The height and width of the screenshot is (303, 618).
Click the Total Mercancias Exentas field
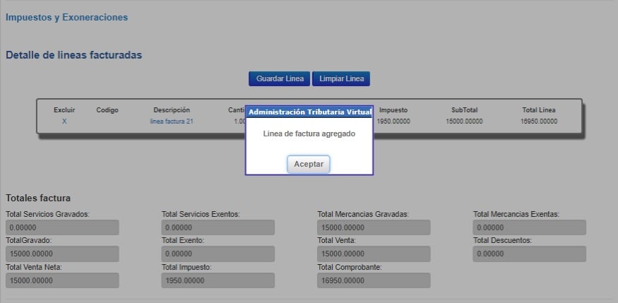click(529, 227)
